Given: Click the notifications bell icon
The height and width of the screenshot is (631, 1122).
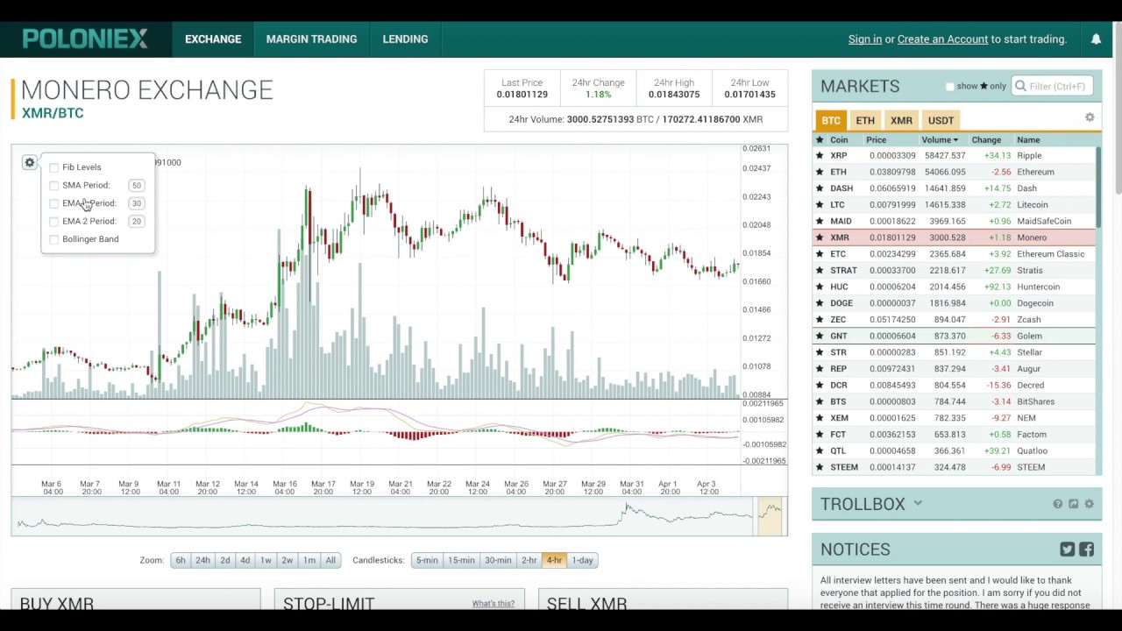Looking at the screenshot, I should tap(1096, 39).
